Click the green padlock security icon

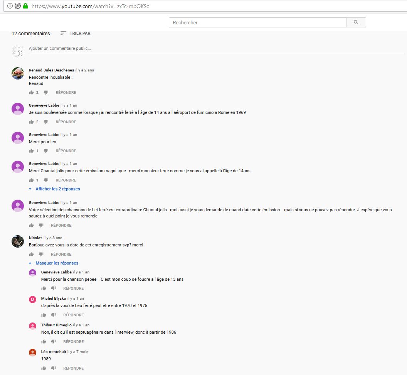tap(25, 6)
